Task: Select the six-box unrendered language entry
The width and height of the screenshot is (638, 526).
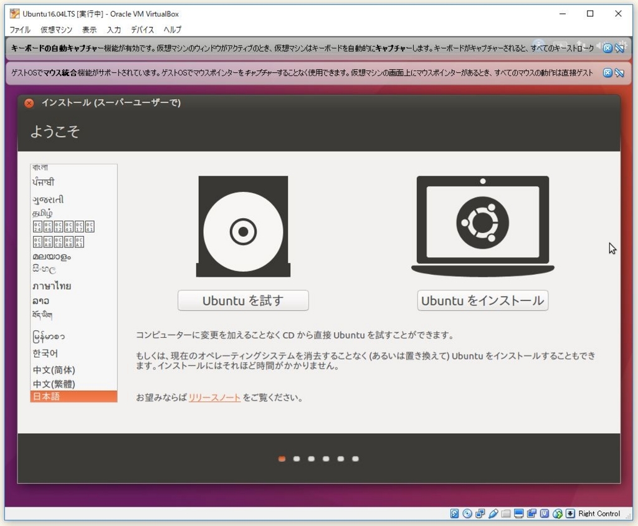Action: tap(64, 227)
